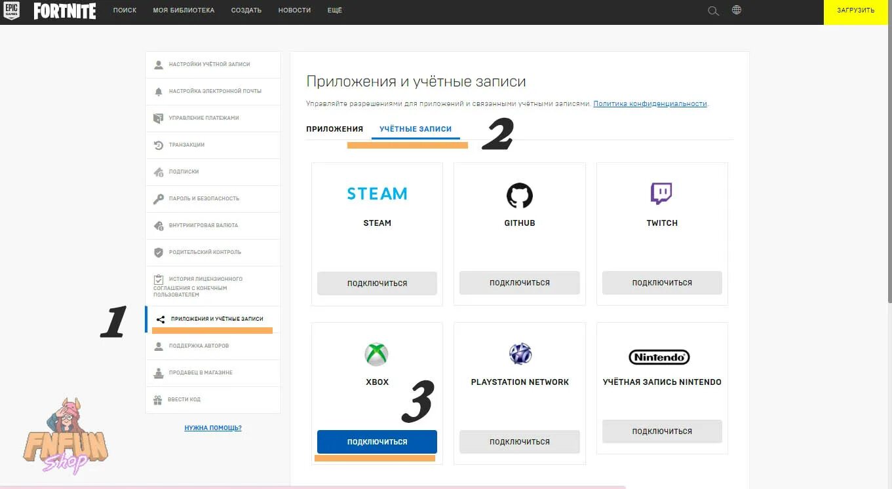Image resolution: width=892 pixels, height=489 pixels.
Task: Click the key icon beside Пароль и безопасность
Action: tap(158, 199)
